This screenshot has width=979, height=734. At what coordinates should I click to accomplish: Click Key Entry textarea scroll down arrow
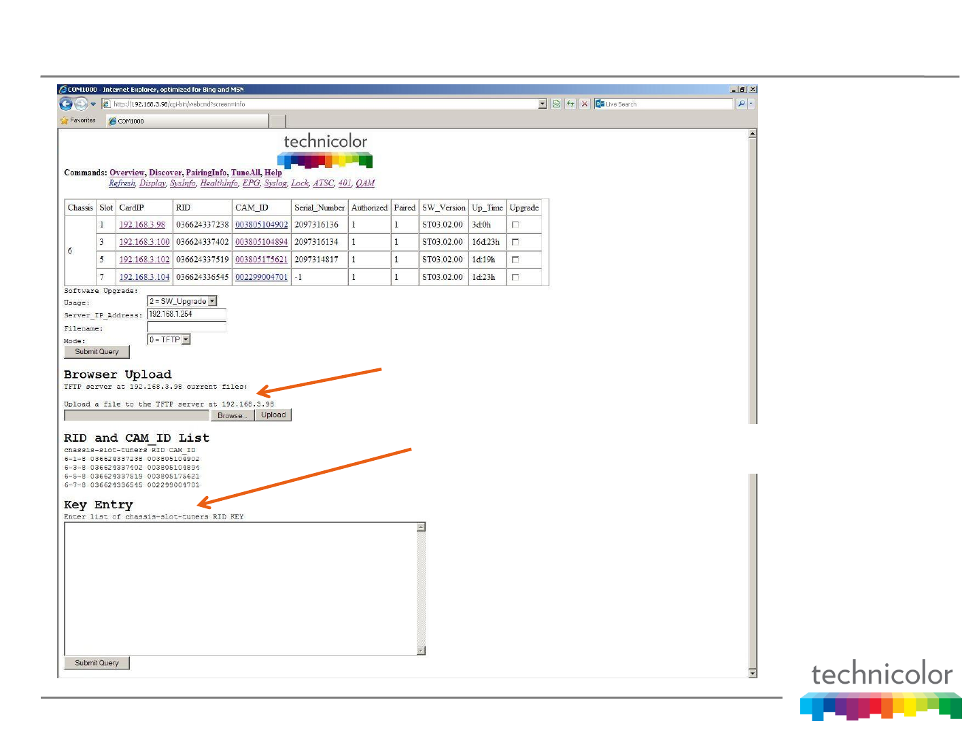click(x=421, y=650)
